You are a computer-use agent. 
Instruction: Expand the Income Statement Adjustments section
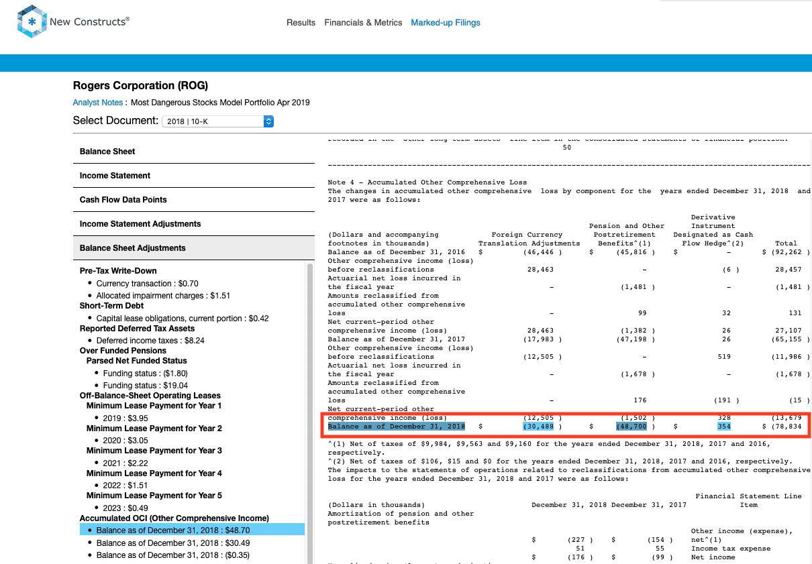tap(193, 224)
